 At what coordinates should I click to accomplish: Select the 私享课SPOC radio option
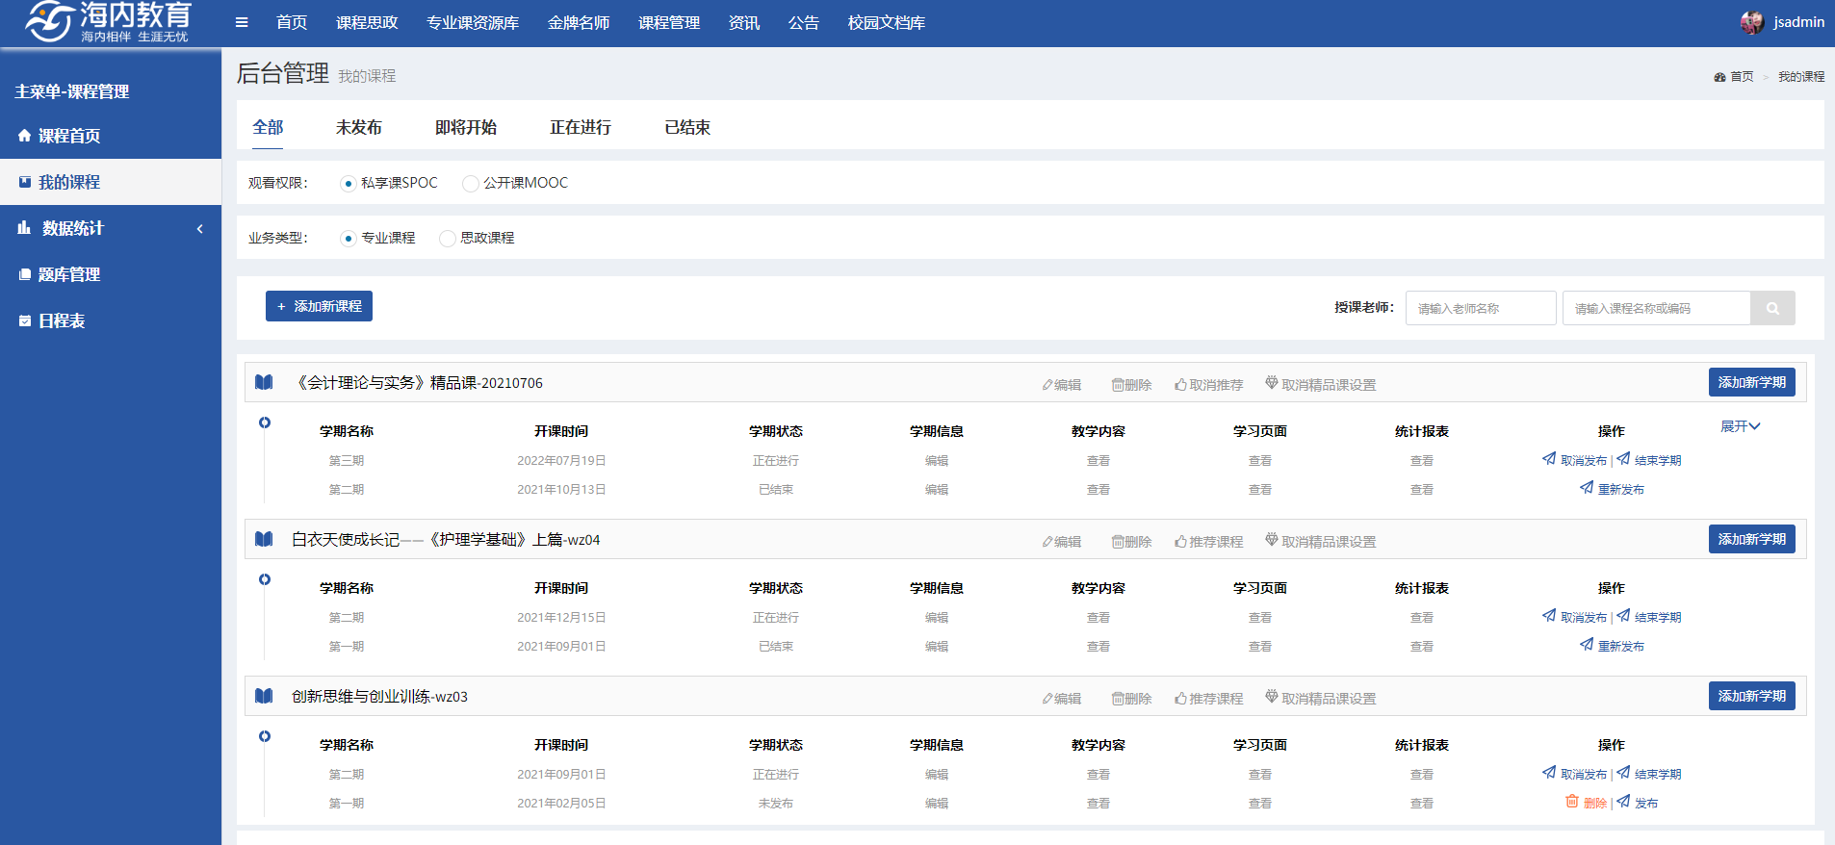pyautogui.click(x=349, y=183)
